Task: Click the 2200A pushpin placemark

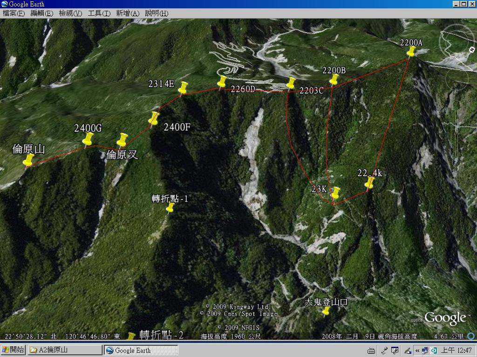Action: pyautogui.click(x=411, y=51)
